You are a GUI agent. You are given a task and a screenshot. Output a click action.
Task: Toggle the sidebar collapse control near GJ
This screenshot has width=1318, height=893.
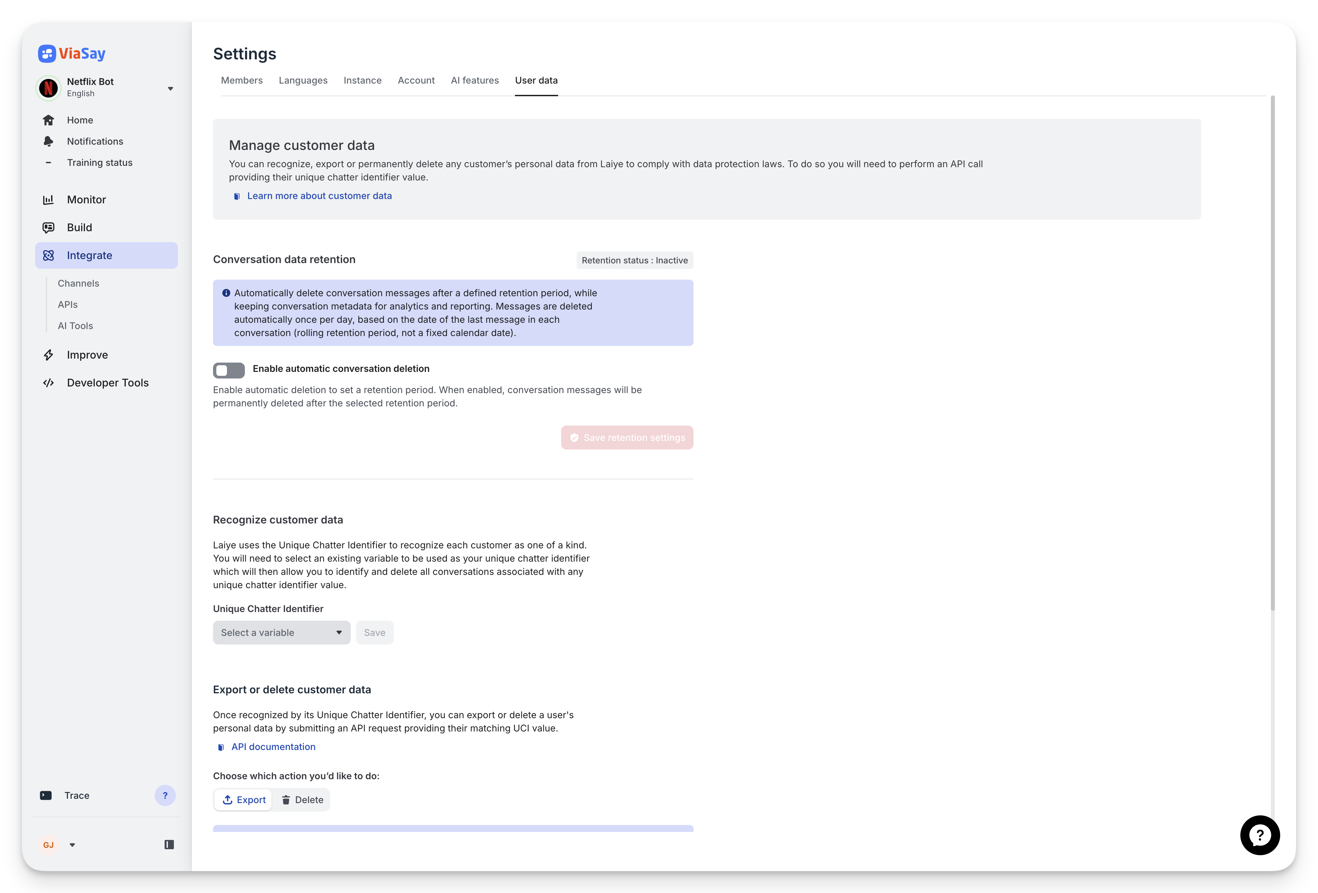169,844
